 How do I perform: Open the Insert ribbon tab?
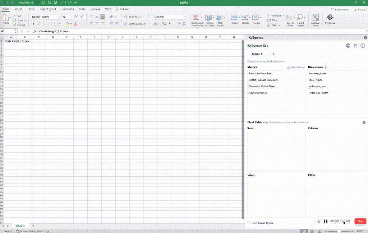(x=18, y=9)
